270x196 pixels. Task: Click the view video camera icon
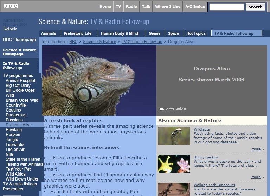click(x=161, y=109)
